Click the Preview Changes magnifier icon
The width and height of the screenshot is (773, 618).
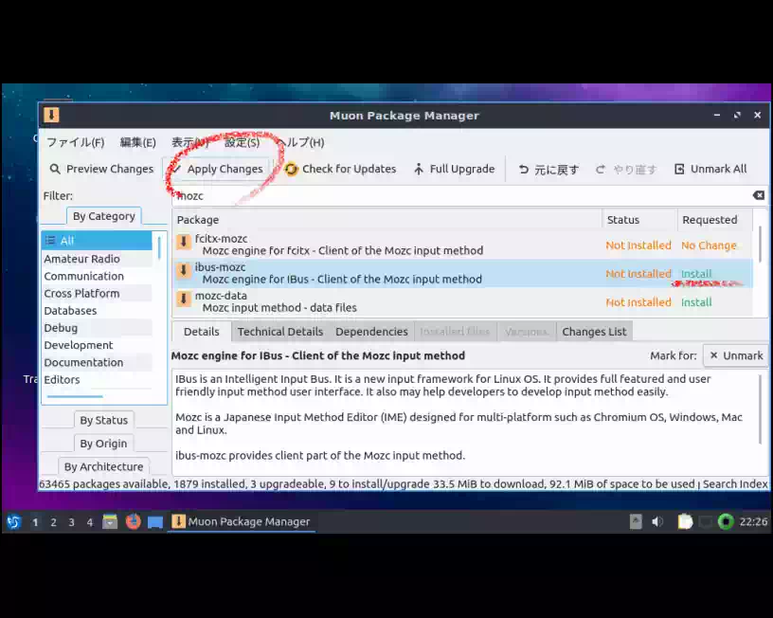point(55,169)
